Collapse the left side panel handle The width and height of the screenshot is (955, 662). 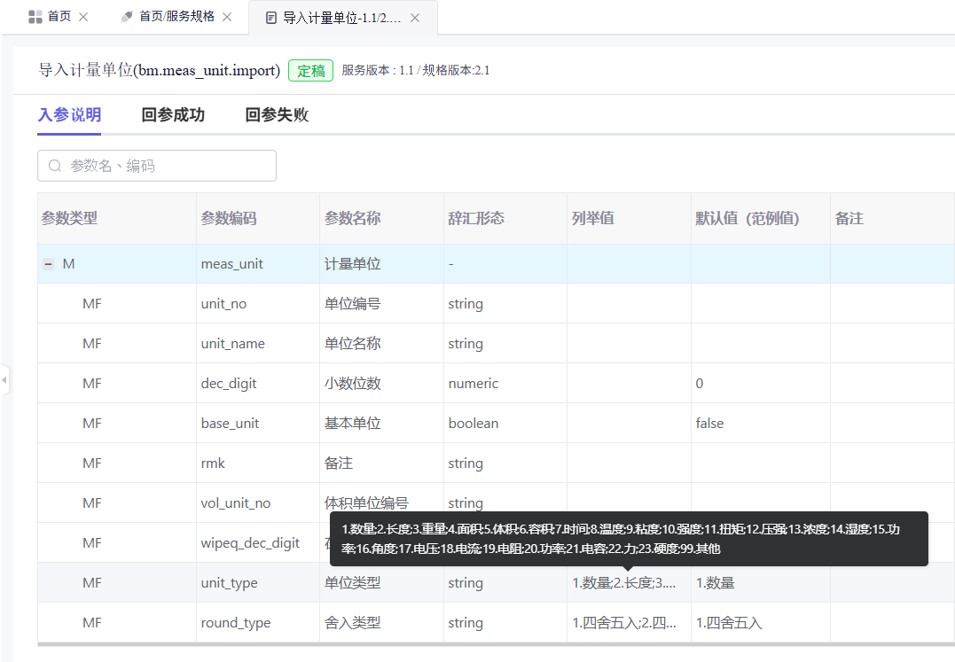tap(4, 380)
